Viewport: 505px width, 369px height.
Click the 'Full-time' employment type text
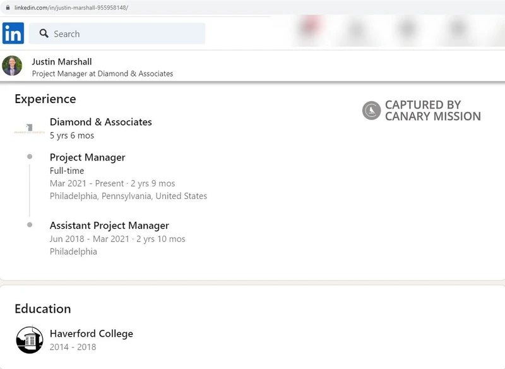(x=67, y=171)
